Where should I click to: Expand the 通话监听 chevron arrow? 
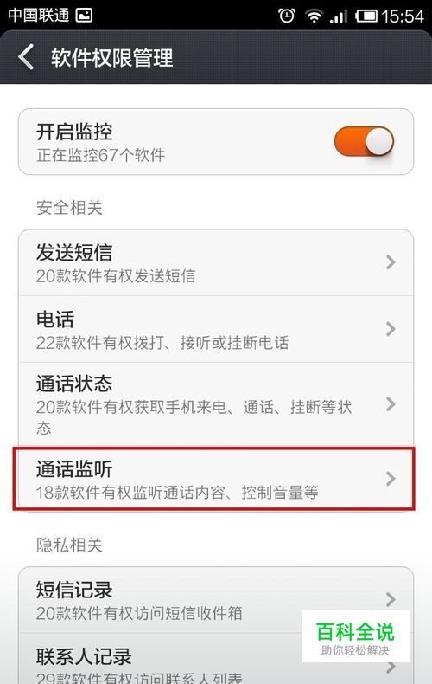(x=391, y=479)
